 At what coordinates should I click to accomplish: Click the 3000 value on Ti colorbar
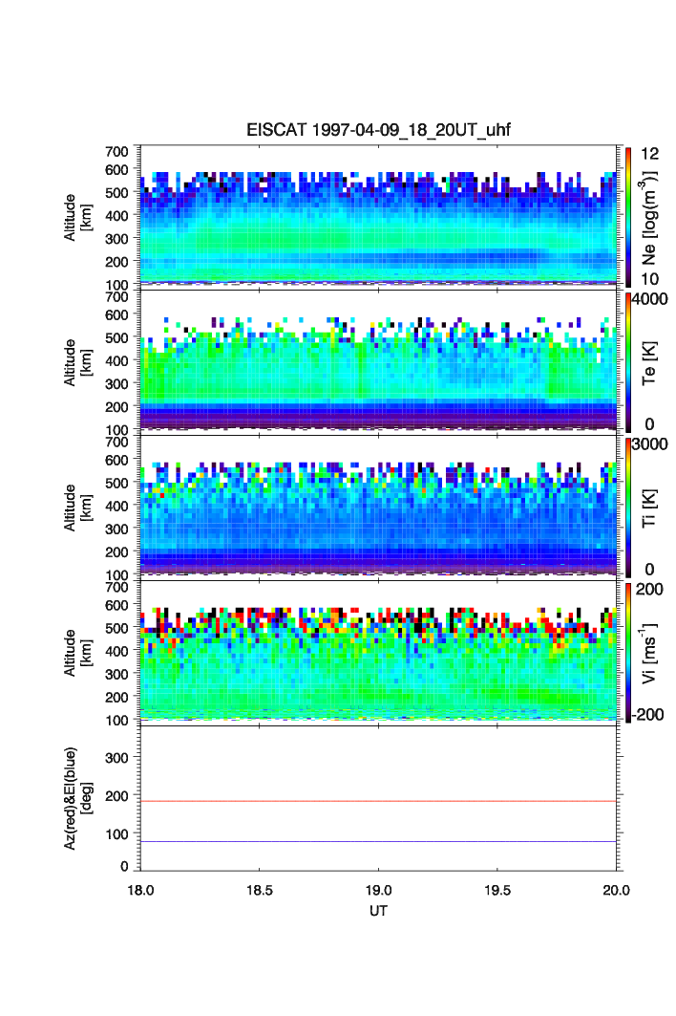click(x=650, y=443)
